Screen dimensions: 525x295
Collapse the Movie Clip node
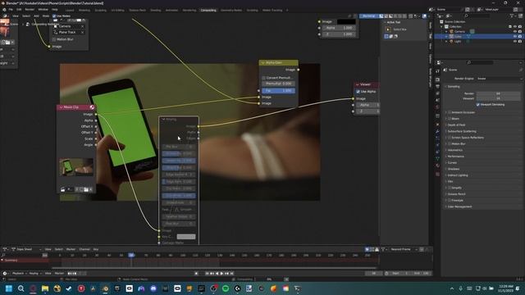point(61,107)
